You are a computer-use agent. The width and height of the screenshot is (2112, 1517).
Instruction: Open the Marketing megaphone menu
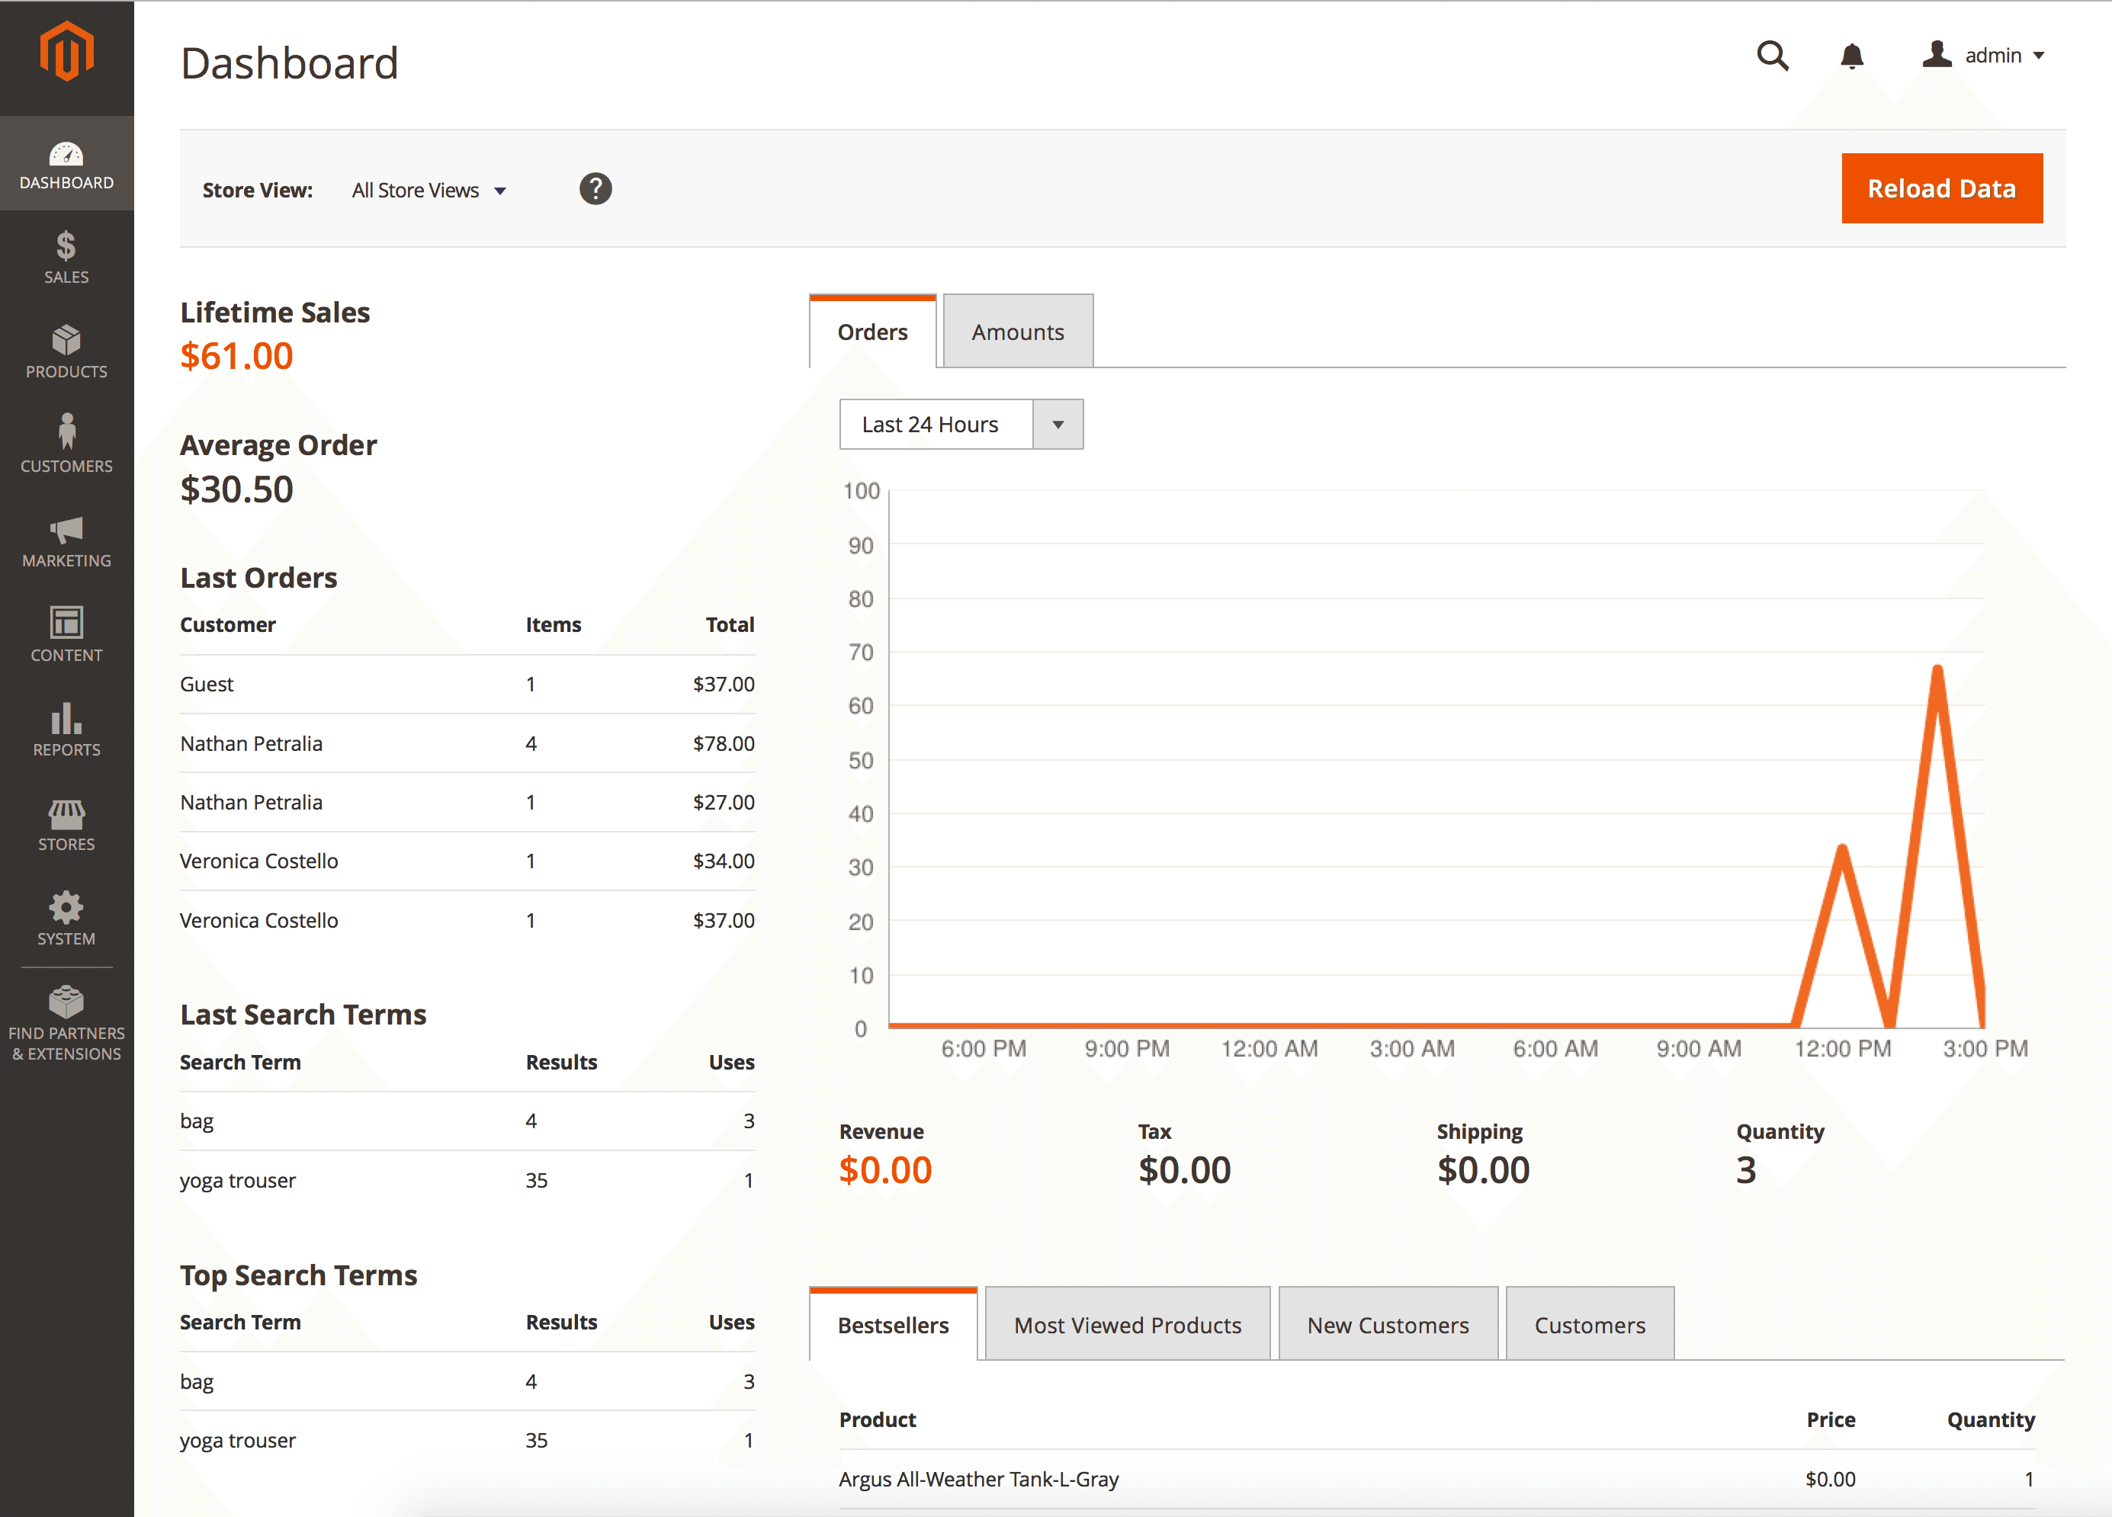point(66,541)
